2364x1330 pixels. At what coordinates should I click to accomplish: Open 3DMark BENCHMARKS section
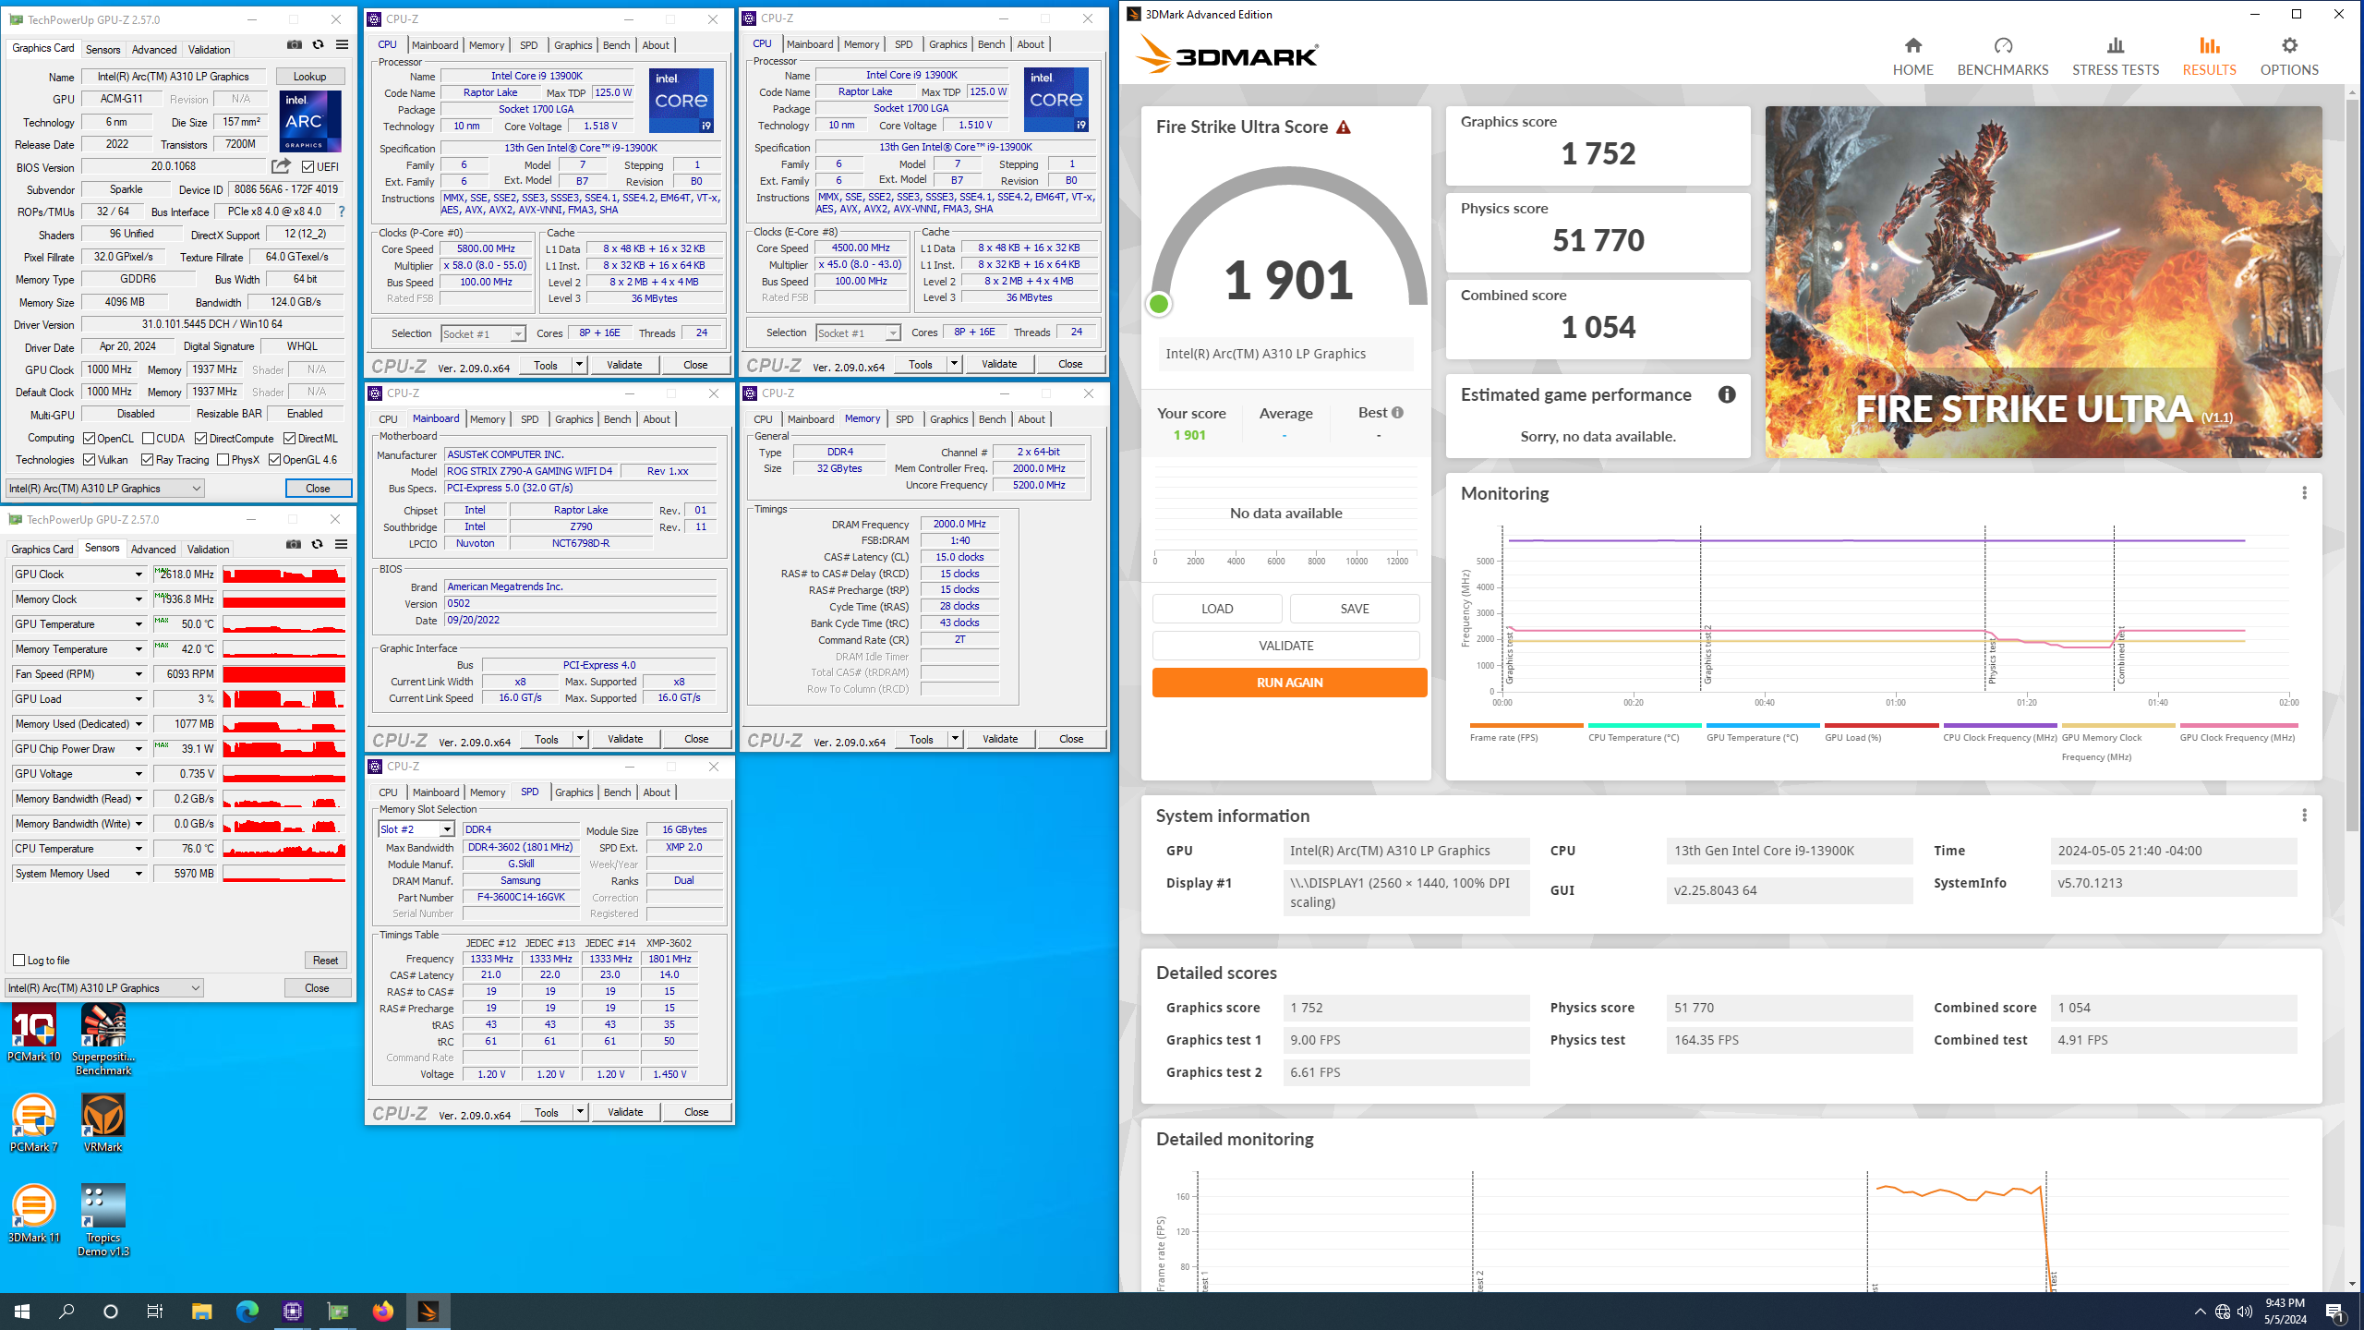[2002, 56]
